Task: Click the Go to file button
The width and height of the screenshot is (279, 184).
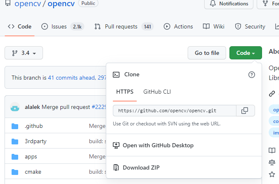Action: (x=207, y=53)
